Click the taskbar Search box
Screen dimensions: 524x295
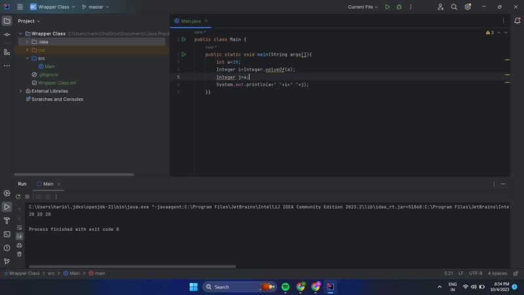point(239,287)
